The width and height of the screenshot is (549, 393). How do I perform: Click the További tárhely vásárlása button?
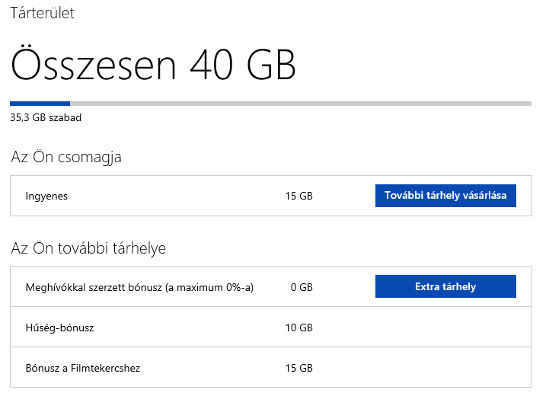pos(445,196)
